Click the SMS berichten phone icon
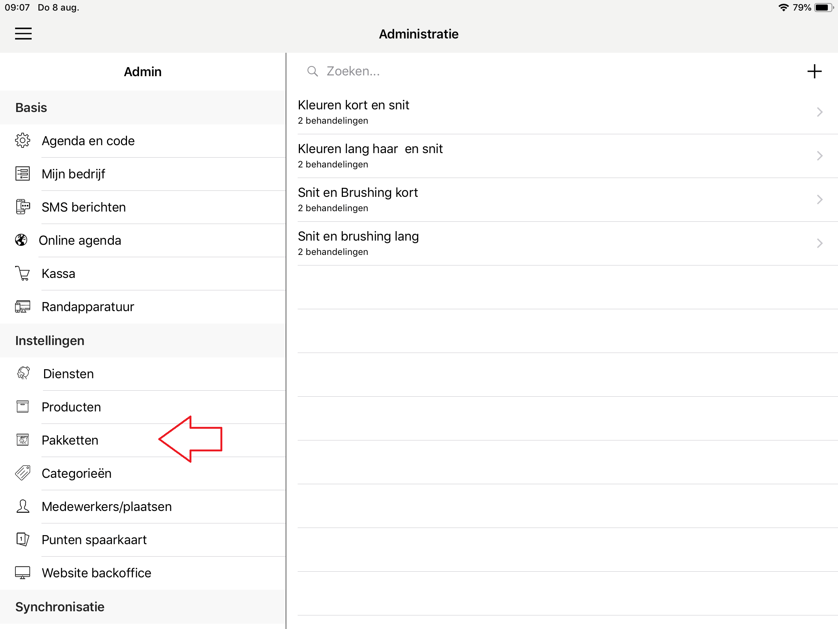The image size is (838, 629). [x=23, y=207]
